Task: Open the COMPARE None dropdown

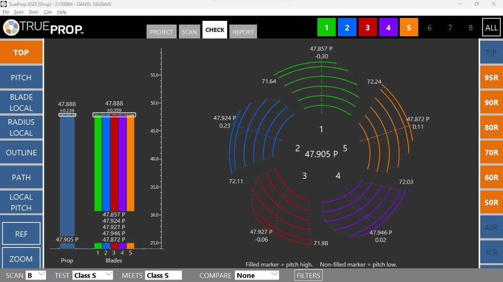Action: 257,275
